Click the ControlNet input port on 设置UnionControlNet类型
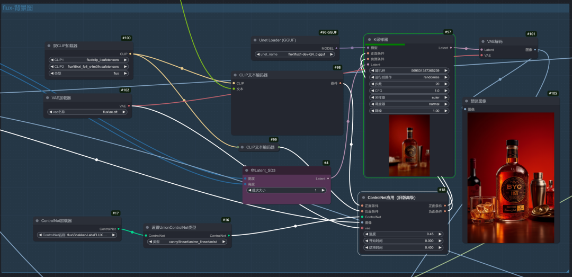 point(146,235)
